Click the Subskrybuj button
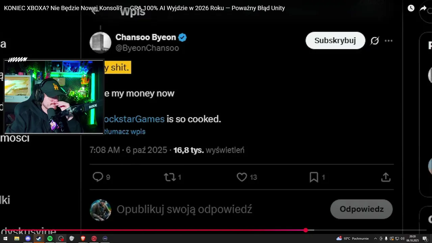 (x=335, y=40)
